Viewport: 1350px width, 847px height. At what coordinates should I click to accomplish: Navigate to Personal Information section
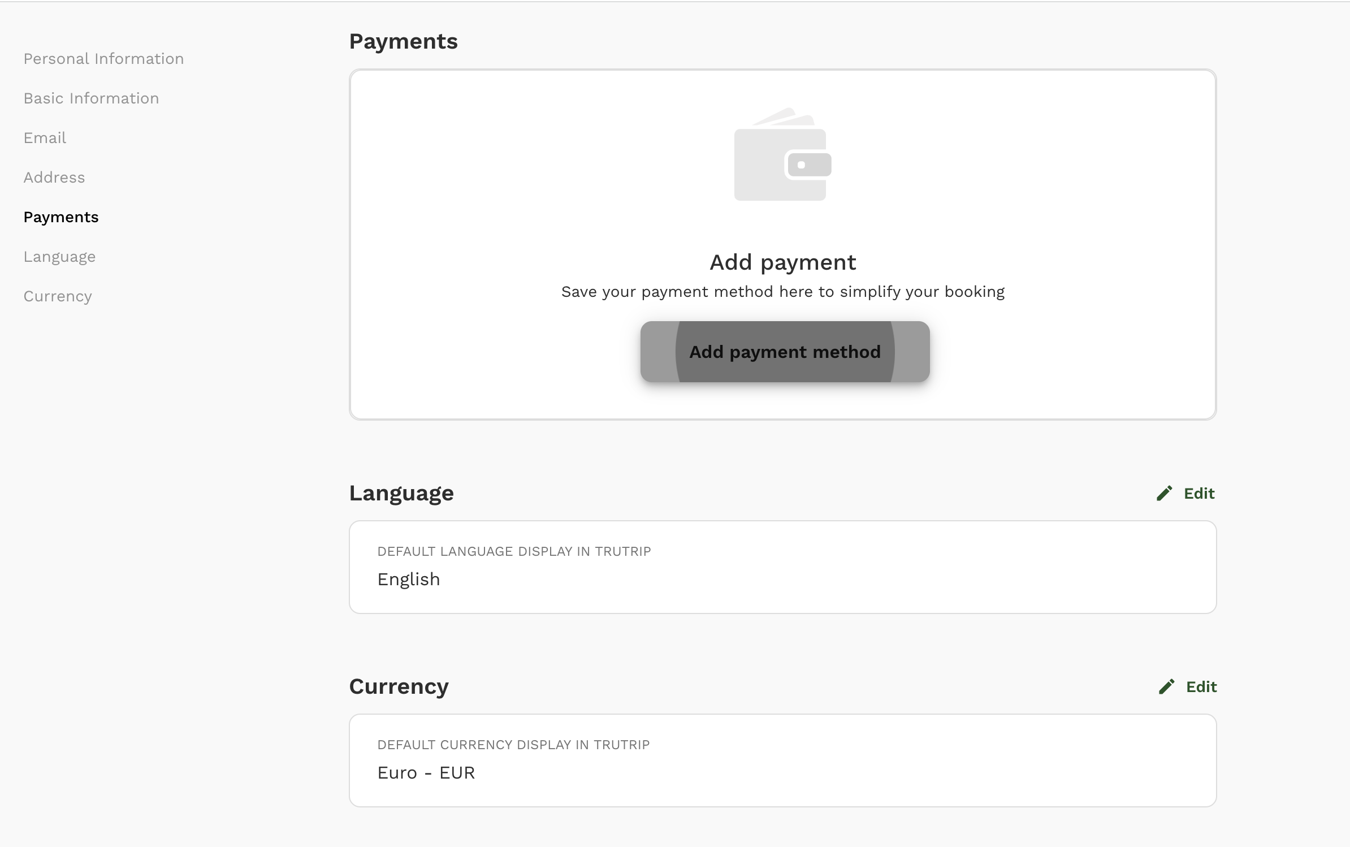click(x=103, y=59)
